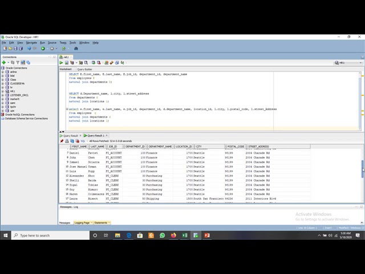Expand the LISTENER_ORCL connection node
This screenshot has height=274, width=365.
(2, 95)
